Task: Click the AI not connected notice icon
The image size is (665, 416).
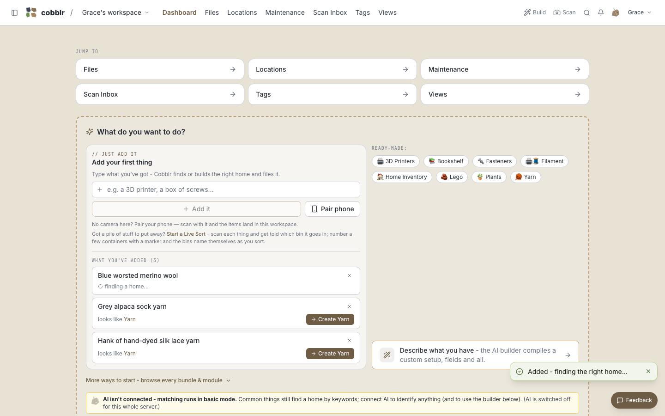Action: pyautogui.click(x=95, y=401)
